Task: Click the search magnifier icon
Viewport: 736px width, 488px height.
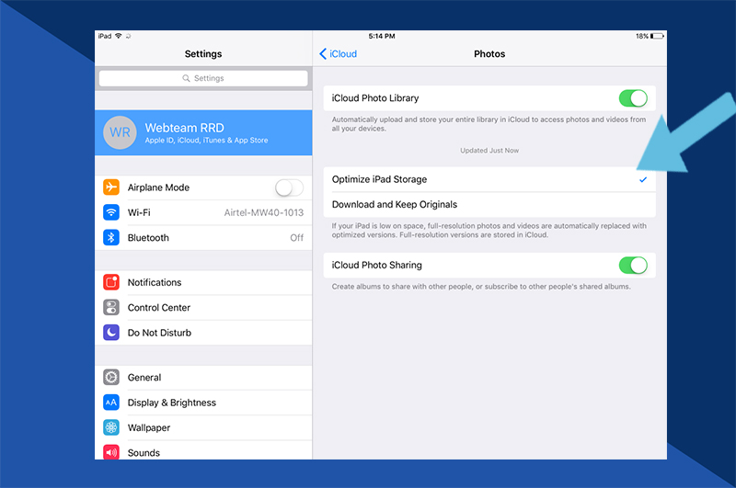Action: point(187,78)
